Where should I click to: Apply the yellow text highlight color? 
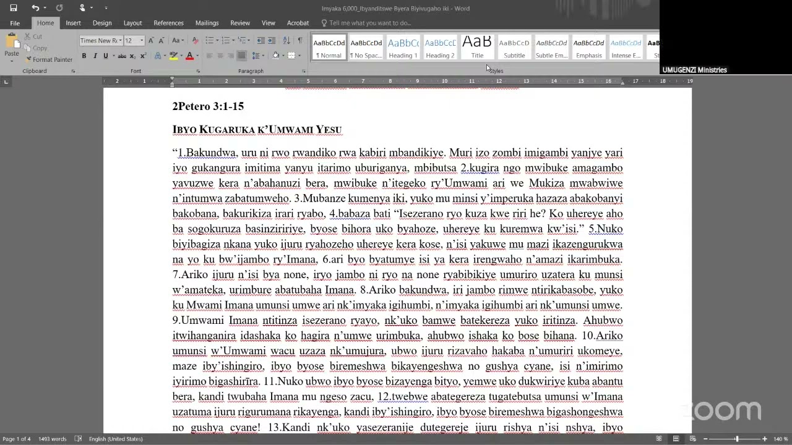click(x=173, y=56)
